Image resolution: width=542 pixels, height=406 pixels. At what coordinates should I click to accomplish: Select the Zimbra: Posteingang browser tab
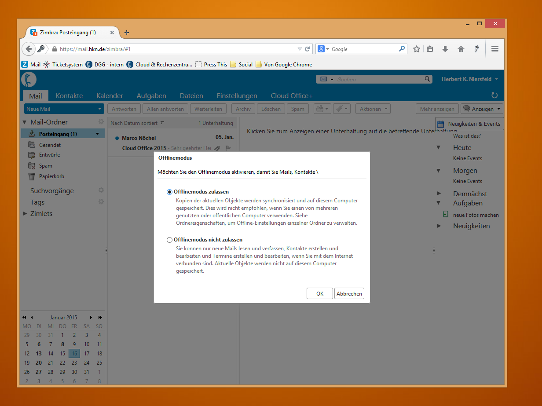pos(73,33)
